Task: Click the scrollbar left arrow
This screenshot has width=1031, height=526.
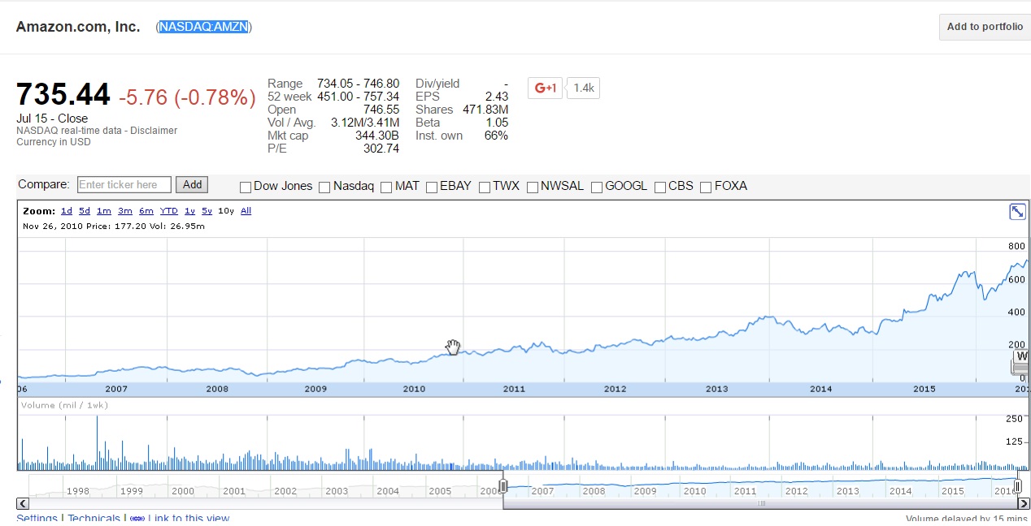Action: (22, 504)
